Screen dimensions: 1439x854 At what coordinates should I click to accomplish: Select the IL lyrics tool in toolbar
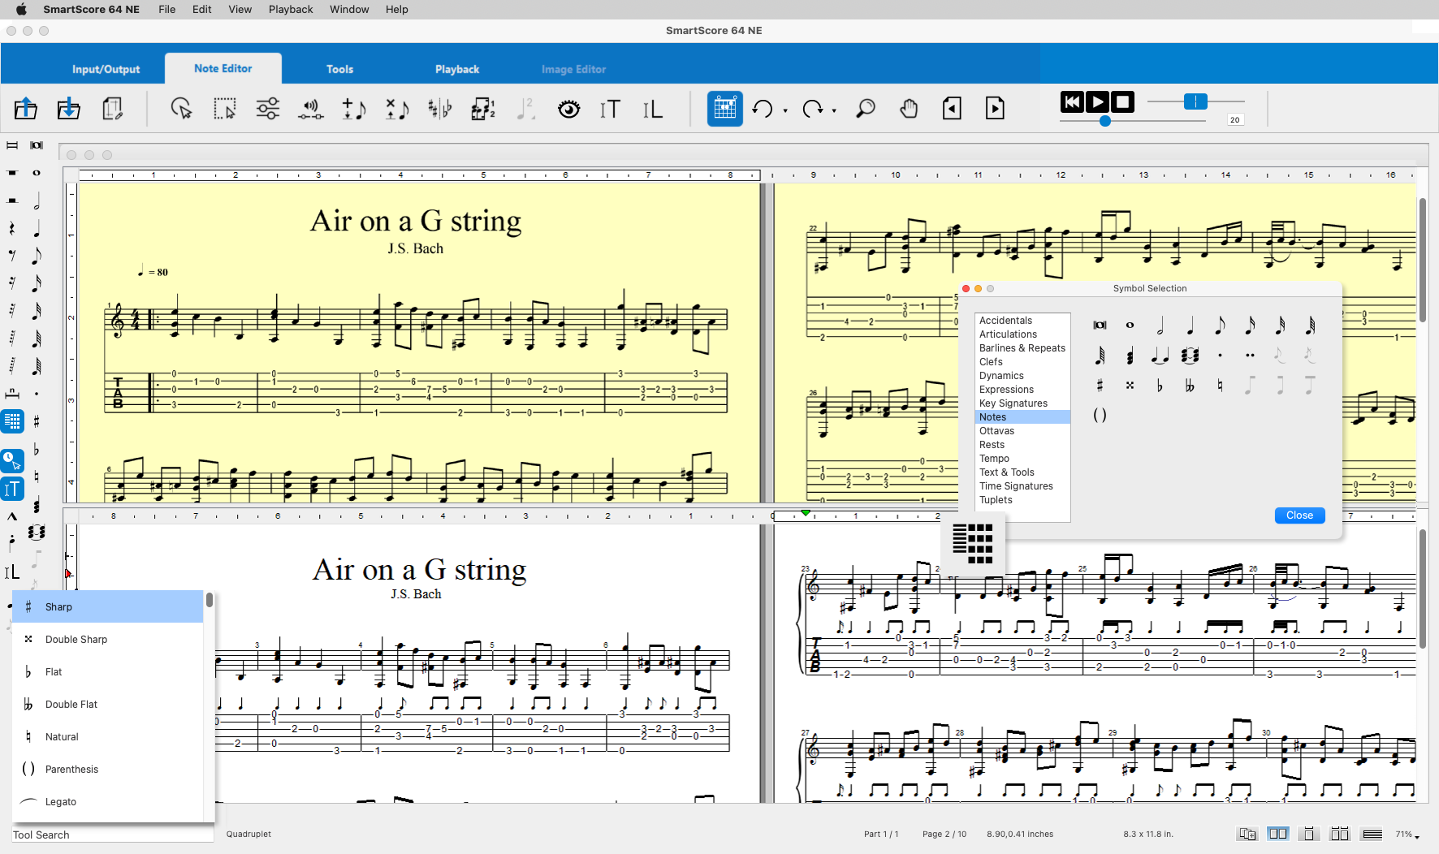653,108
